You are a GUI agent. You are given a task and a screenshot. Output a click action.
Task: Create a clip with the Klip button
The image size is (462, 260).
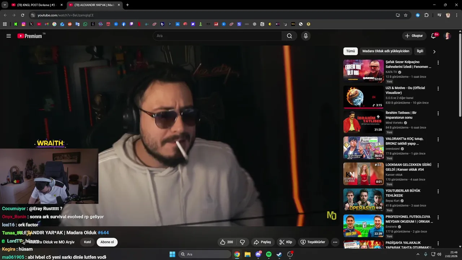tap(286, 242)
